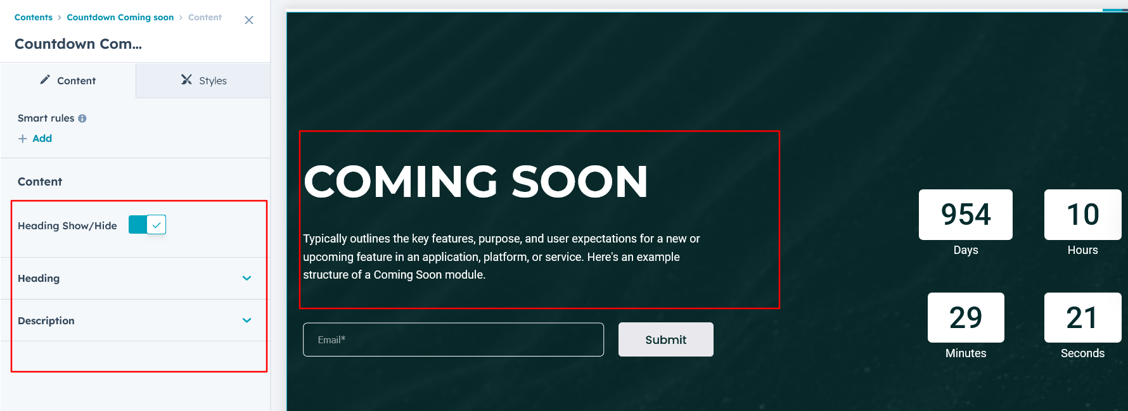Click the description paragraph in the preview

click(501, 256)
